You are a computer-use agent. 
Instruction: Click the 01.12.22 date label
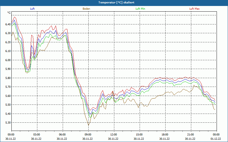[x=216, y=139]
